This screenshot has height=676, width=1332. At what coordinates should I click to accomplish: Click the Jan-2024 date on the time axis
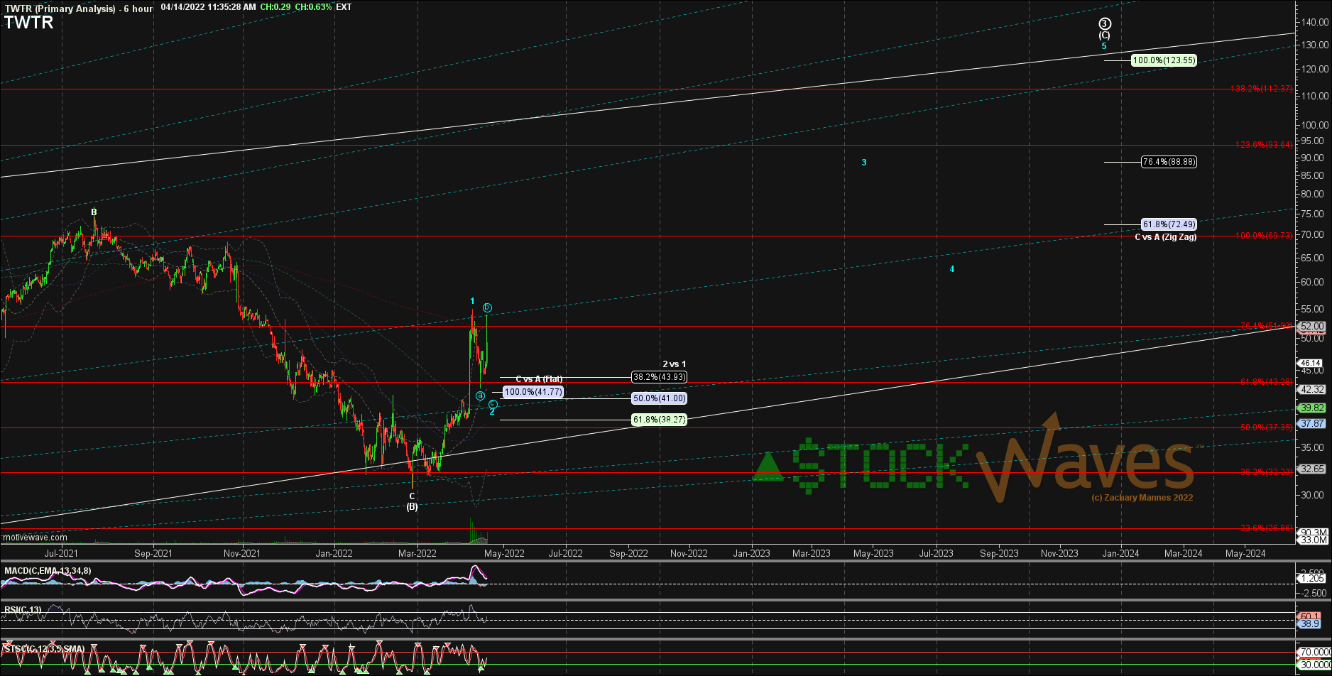1120,553
